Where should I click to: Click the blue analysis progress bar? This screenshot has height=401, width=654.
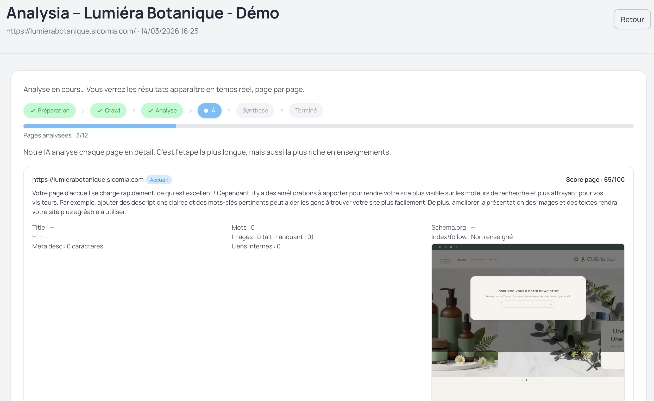click(x=99, y=126)
